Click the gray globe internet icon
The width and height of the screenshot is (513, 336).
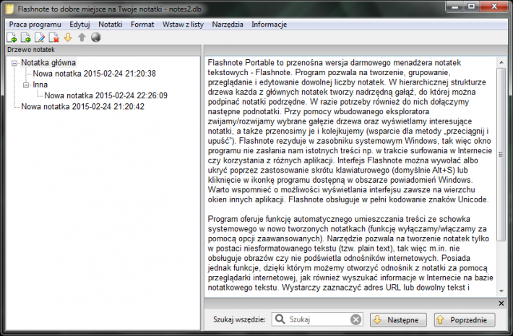pos(96,38)
